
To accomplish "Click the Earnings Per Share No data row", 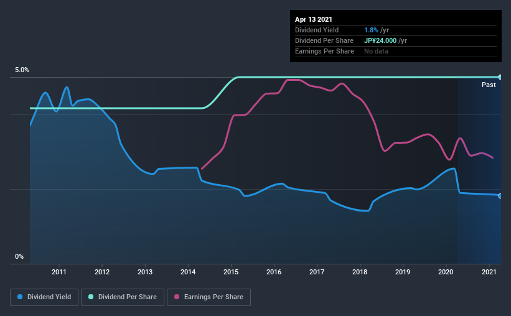I will point(396,51).
